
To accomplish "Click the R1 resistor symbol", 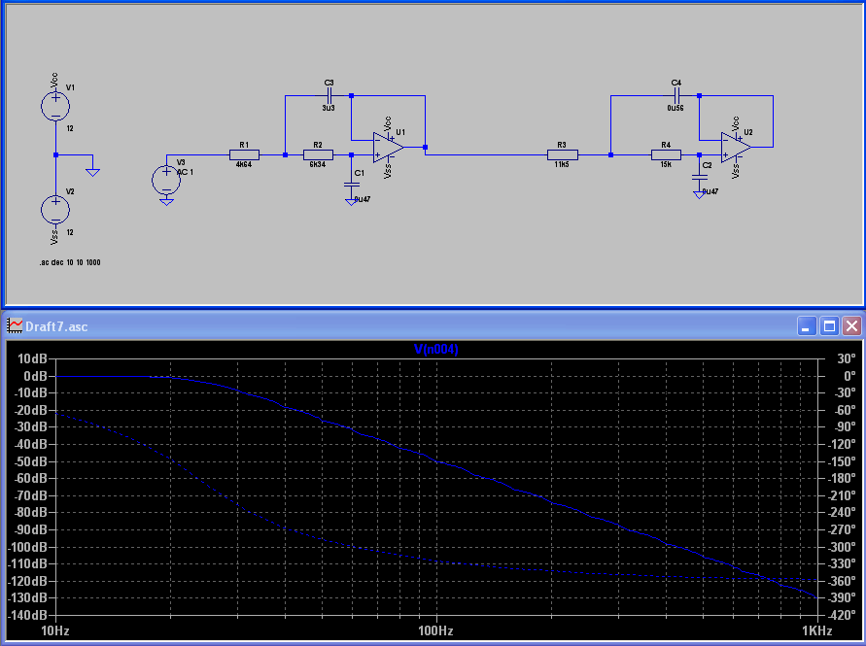I will [x=244, y=155].
